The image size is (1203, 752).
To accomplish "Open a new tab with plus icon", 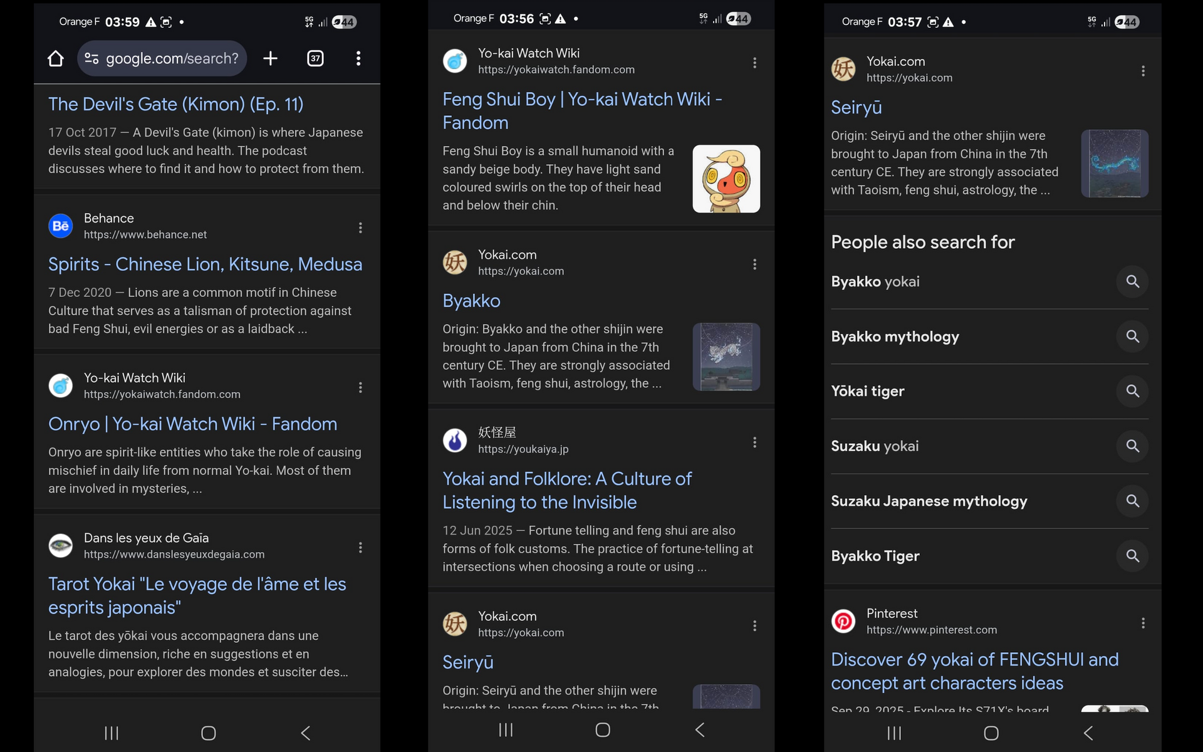I will 270,58.
